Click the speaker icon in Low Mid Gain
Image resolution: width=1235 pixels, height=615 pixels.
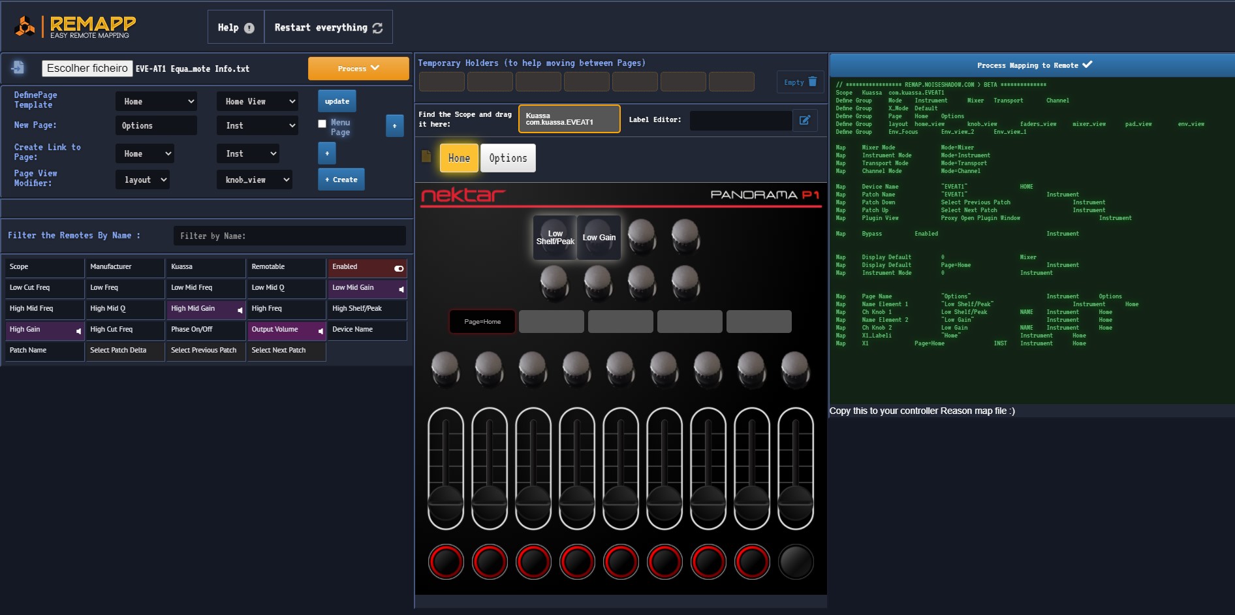tap(401, 289)
